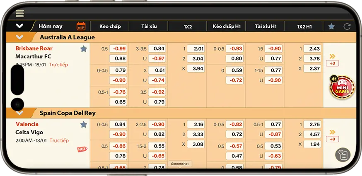The width and height of the screenshot is (362, 176).
Task: Expand the Hôm nay dropdown chevron
Action: [19, 26]
